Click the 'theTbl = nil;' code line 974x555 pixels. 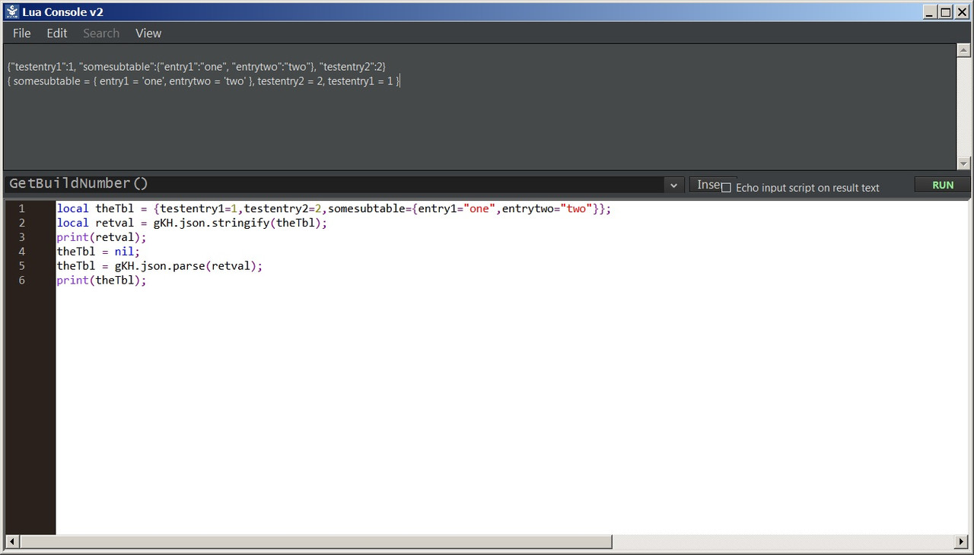tap(98, 252)
